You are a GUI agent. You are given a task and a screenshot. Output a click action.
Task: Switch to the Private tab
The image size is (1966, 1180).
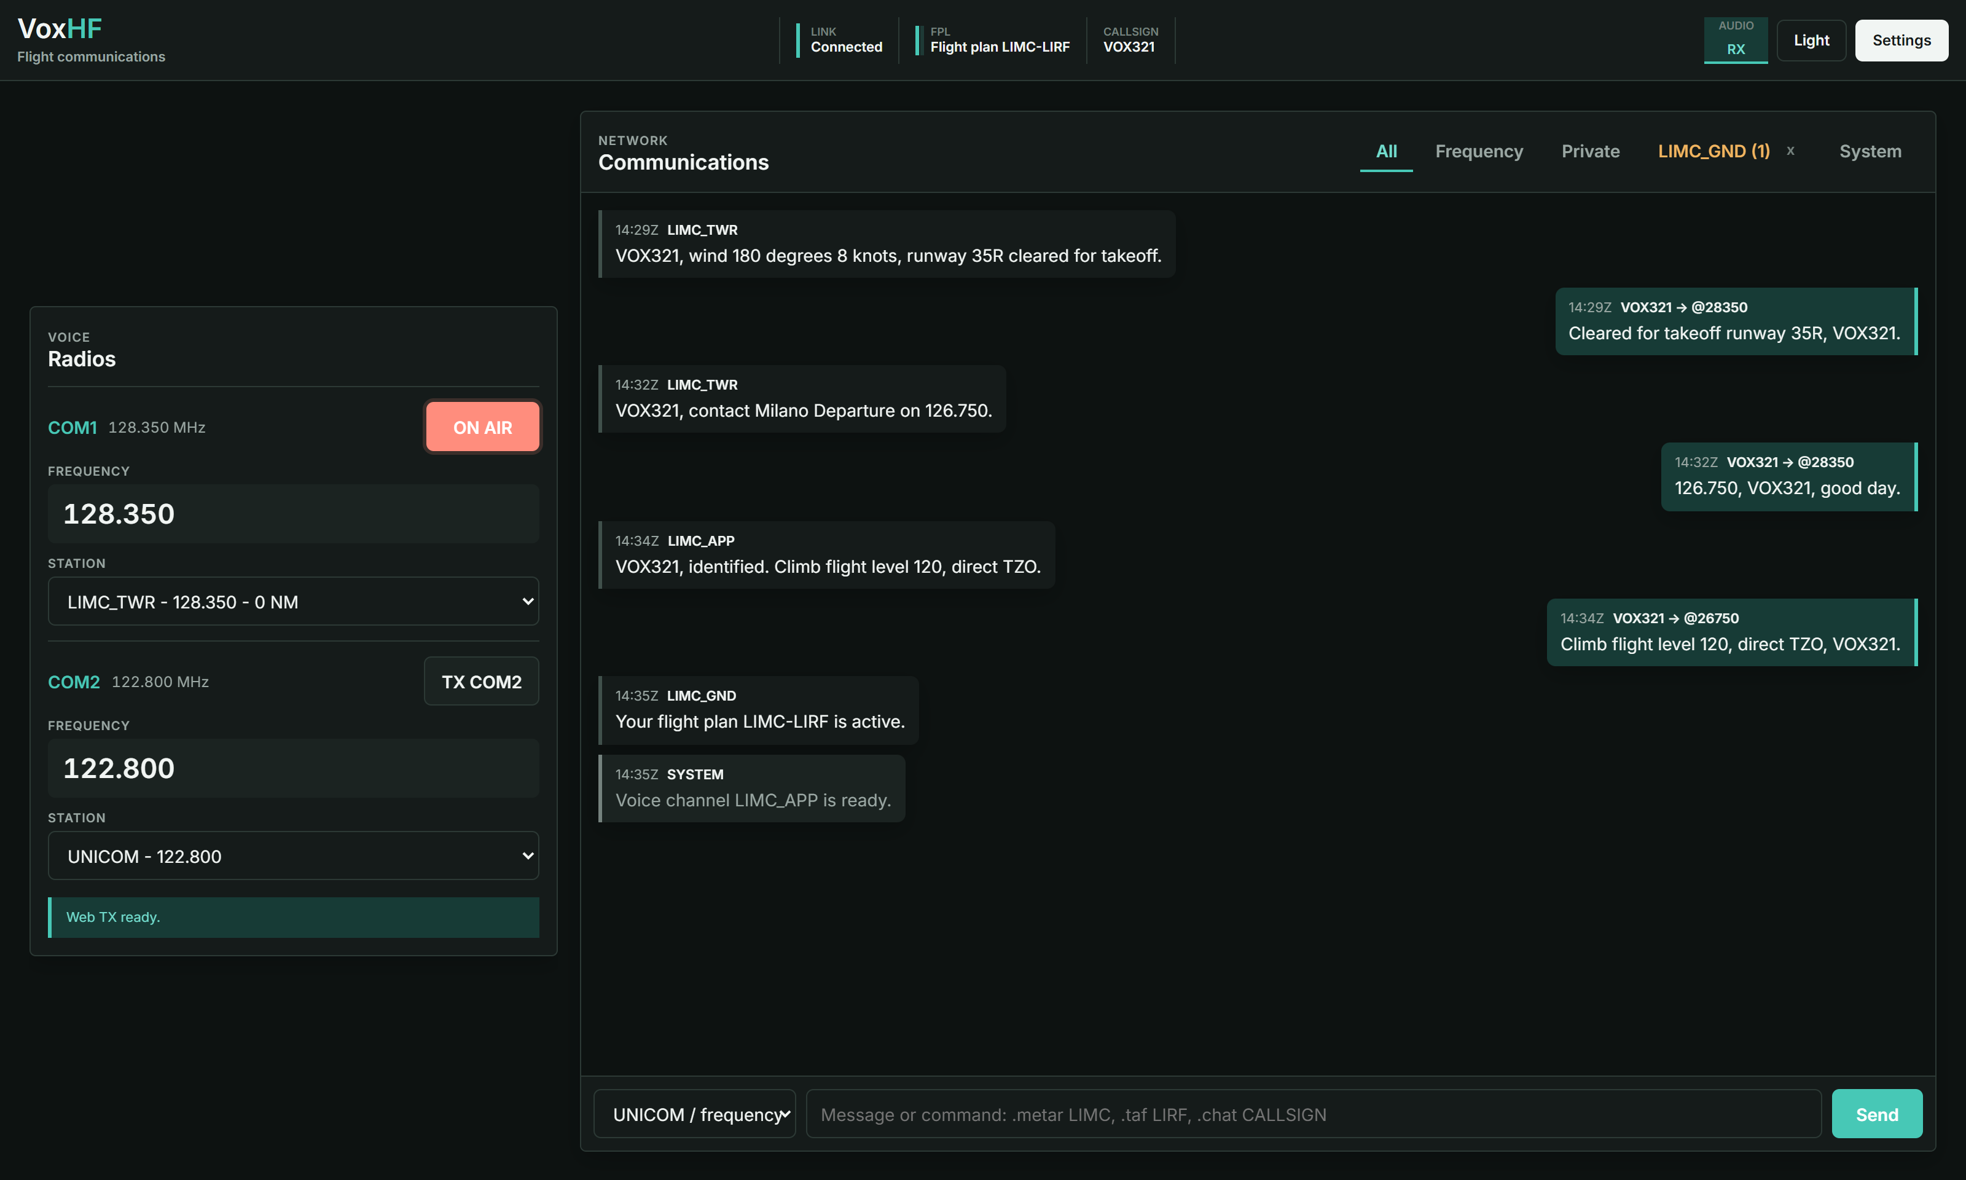click(x=1590, y=151)
